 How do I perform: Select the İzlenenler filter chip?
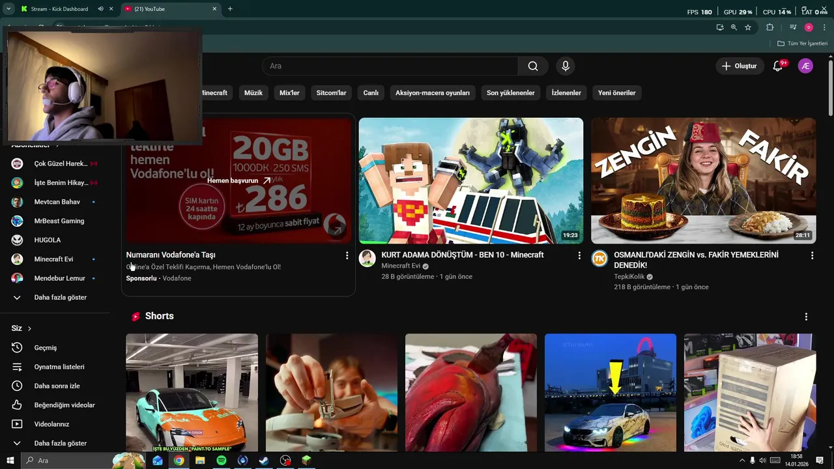pyautogui.click(x=566, y=92)
